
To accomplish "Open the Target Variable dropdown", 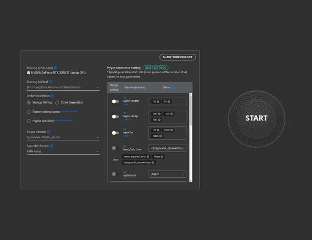I will (97, 138).
